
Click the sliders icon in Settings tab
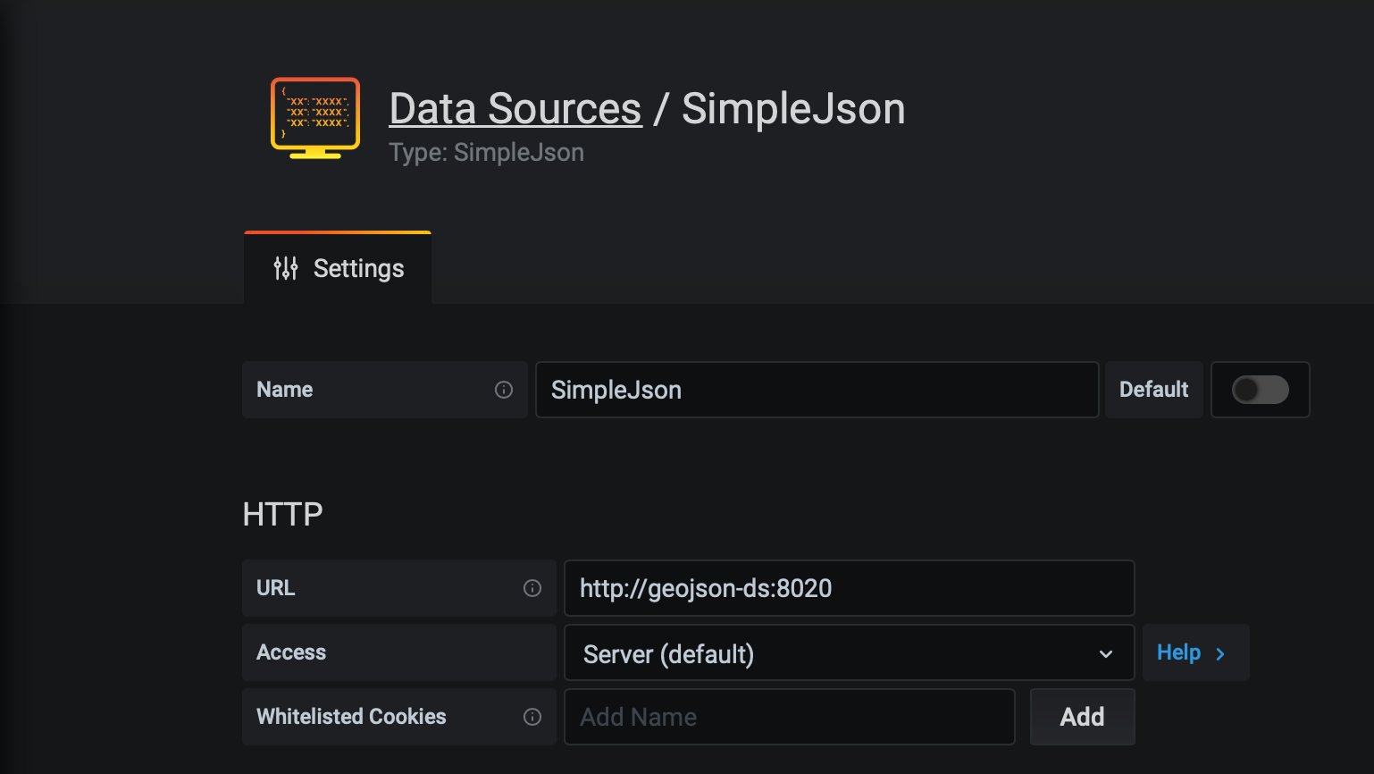coord(286,268)
